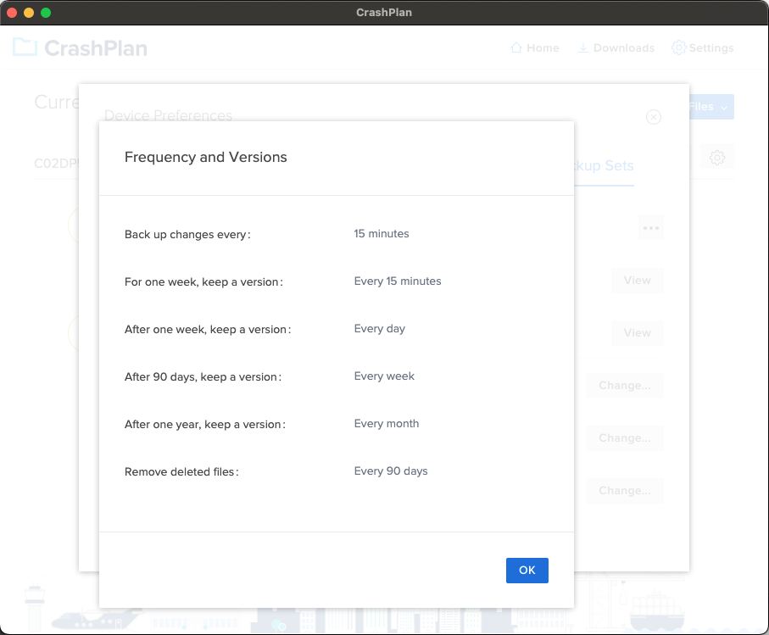Select the 'After one year' Every month option

coord(386,423)
